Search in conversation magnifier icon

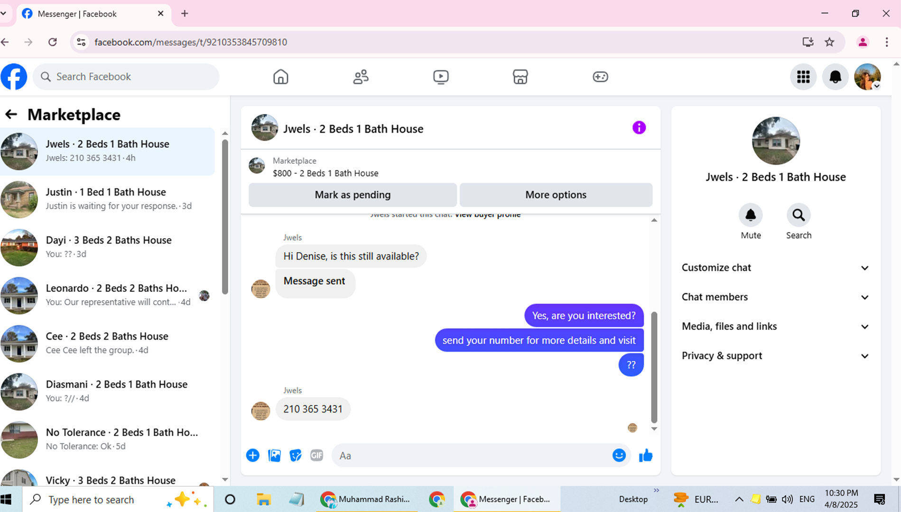pyautogui.click(x=799, y=215)
